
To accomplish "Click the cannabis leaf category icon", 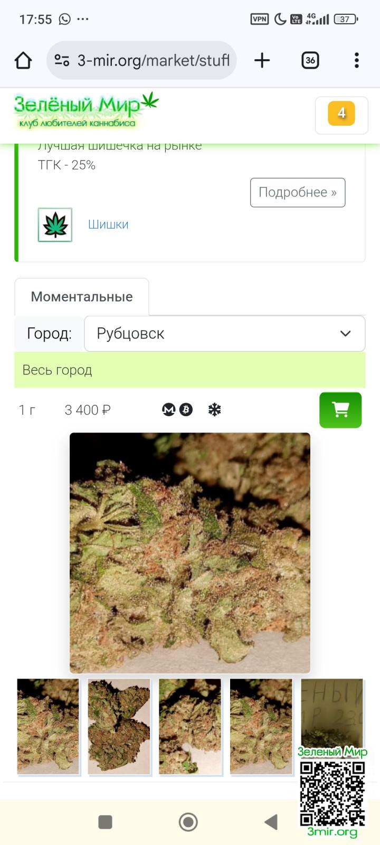I will point(55,225).
